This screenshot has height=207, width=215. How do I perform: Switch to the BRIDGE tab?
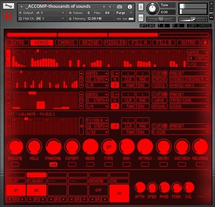90,43
